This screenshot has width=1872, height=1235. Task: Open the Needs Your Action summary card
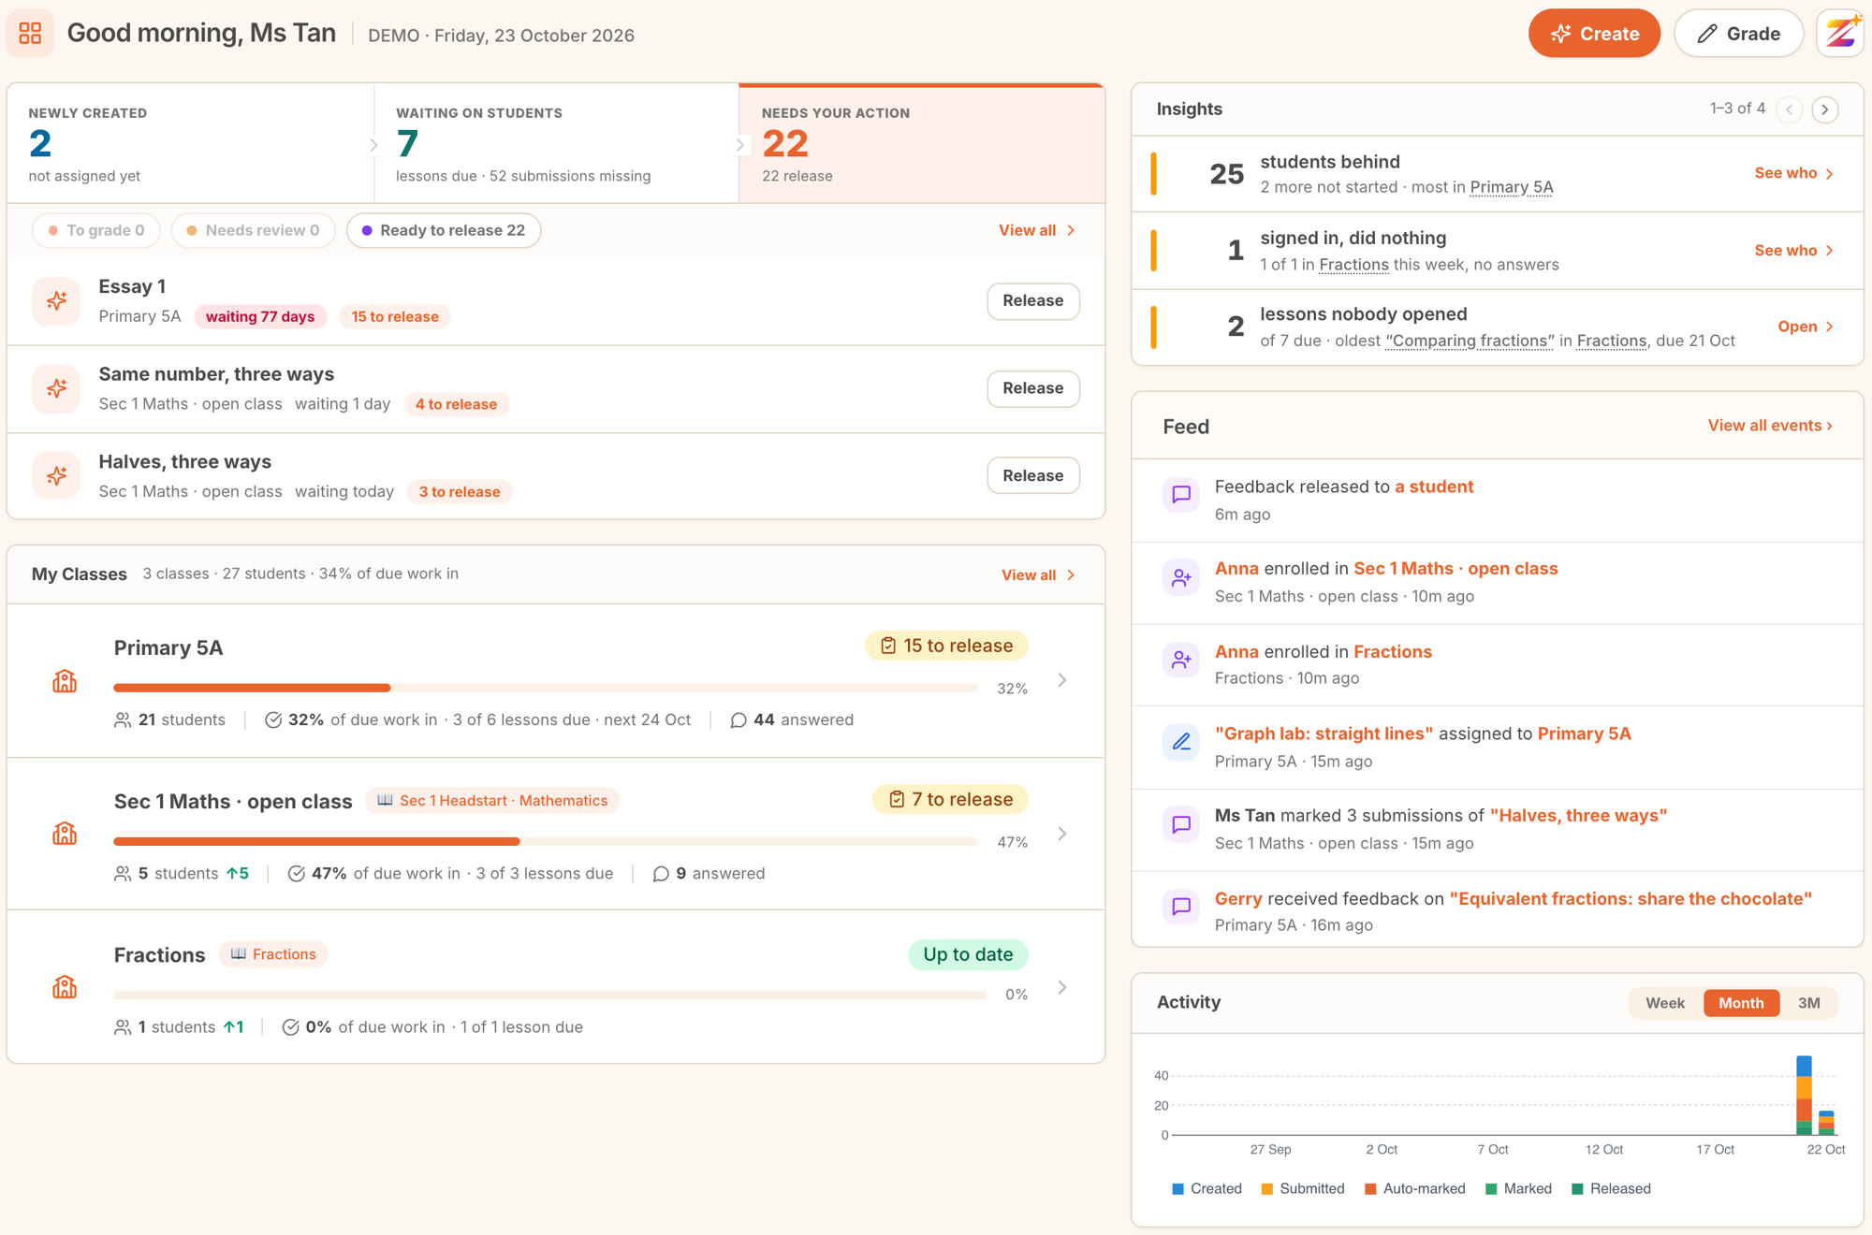tap(921, 143)
